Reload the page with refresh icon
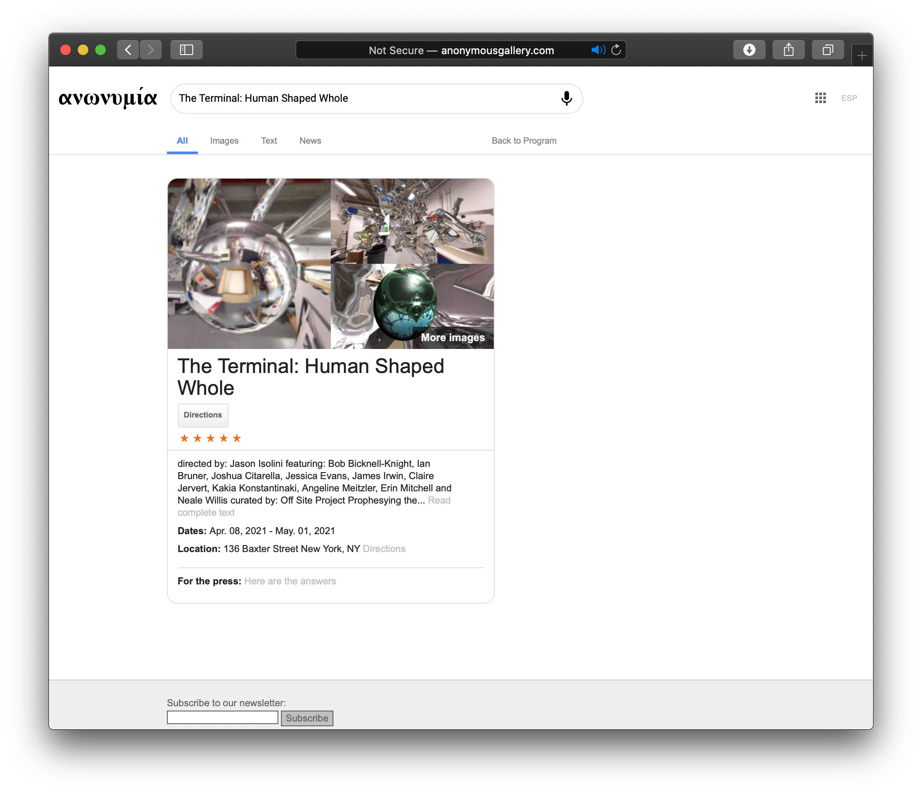Screen dimensions: 922x794 616,50
